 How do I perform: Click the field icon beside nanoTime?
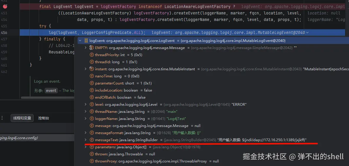[x=92, y=76]
